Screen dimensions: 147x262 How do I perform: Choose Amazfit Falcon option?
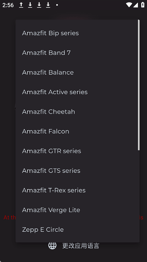coord(77,131)
